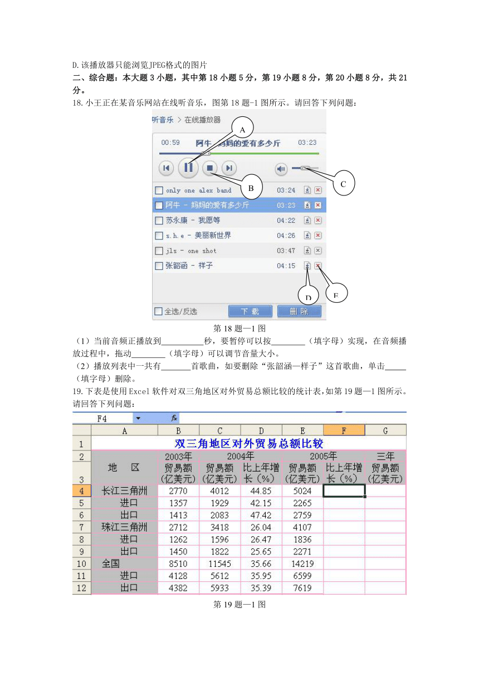This screenshot has width=479, height=677.
Task: Skip to next track in player
Action: (x=229, y=168)
